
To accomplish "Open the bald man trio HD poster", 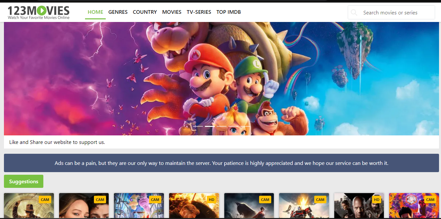I will coord(359,206).
